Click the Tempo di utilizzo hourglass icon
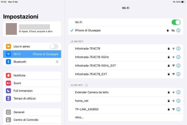 tap(8, 99)
